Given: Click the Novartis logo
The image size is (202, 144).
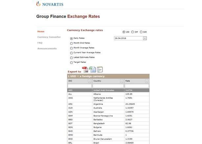Looking at the screenshot, I should click(50, 4).
